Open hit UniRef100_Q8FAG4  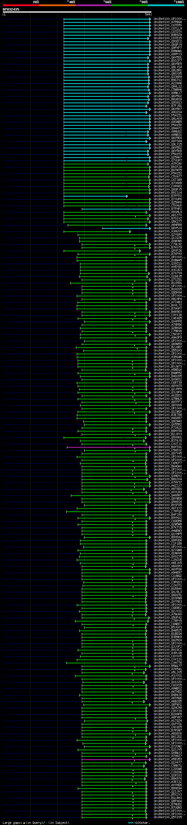click(x=167, y=801)
